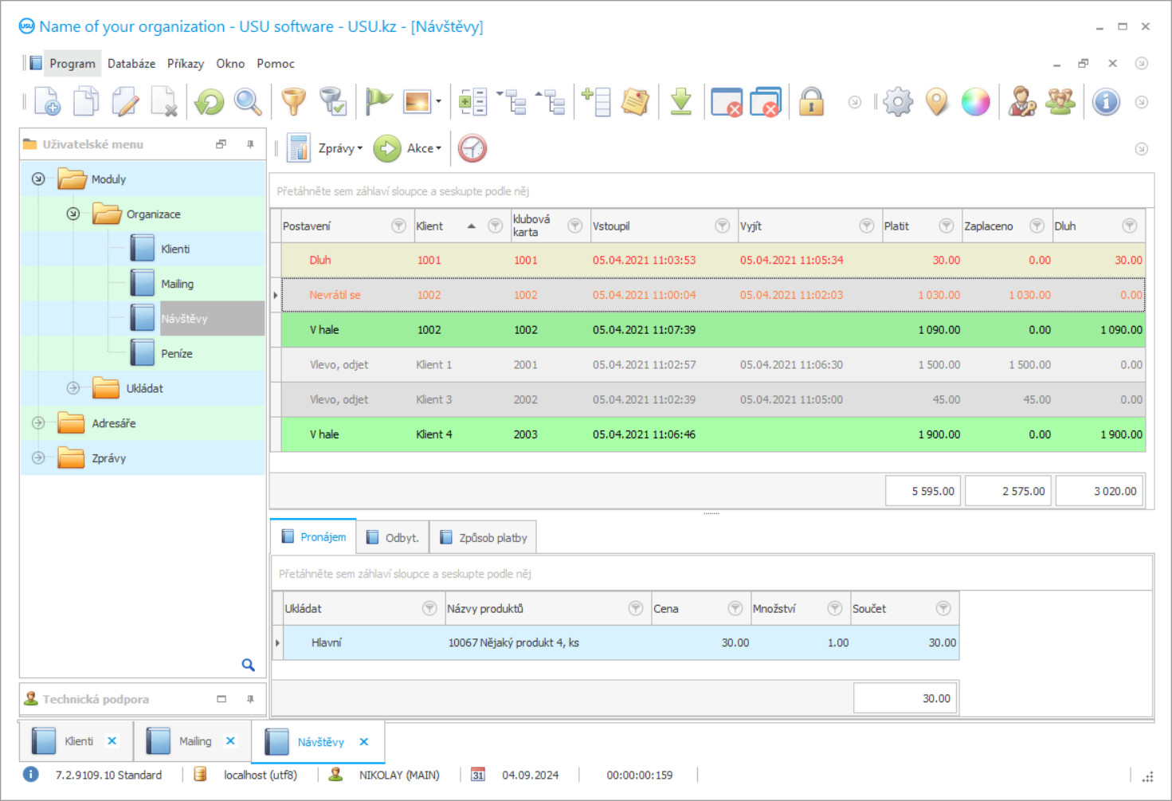Click the green download arrow icon

click(681, 102)
